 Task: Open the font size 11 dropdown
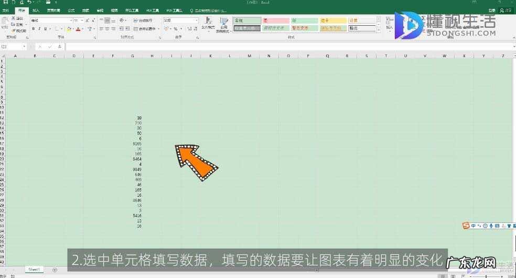click(x=82, y=20)
